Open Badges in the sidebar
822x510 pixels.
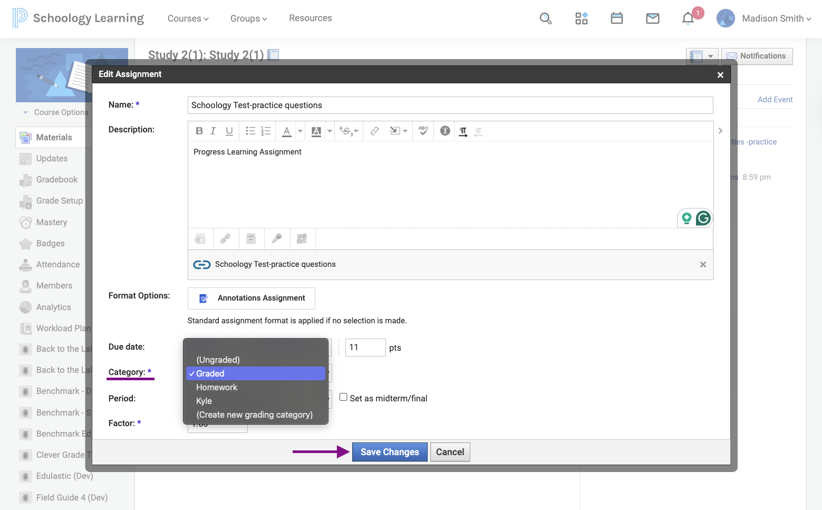click(50, 243)
